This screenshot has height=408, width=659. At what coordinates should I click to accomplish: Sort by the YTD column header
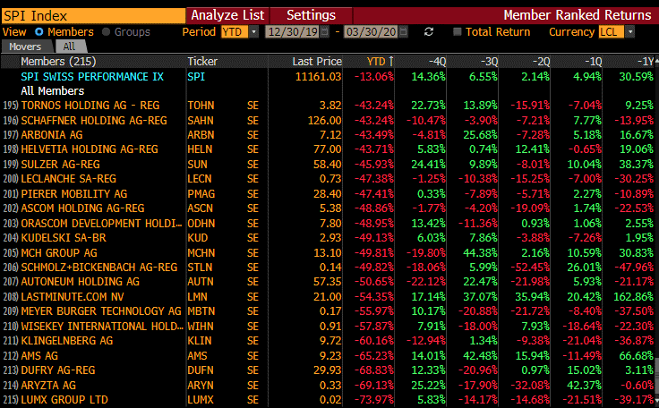click(380, 62)
